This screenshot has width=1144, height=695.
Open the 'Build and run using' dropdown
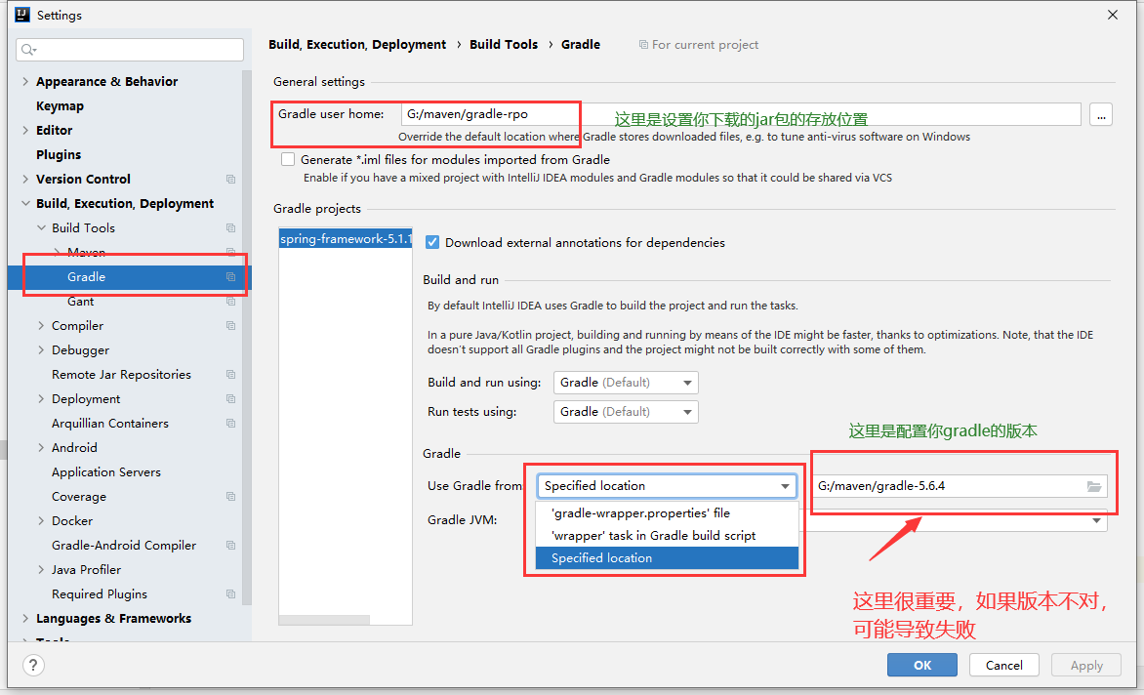[626, 383]
